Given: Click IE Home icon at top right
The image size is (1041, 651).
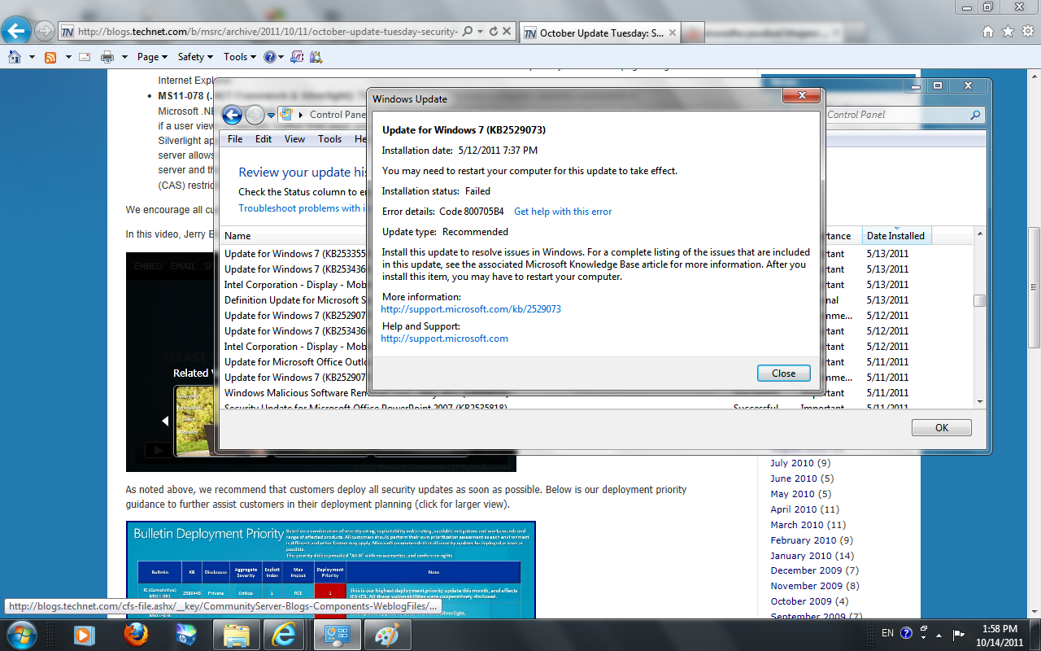Looking at the screenshot, I should [x=988, y=32].
